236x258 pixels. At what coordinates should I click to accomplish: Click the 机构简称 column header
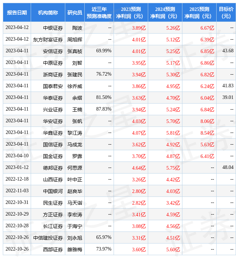[x=48, y=12]
